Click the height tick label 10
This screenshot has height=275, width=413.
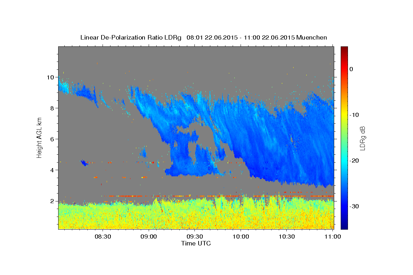tap(51, 77)
